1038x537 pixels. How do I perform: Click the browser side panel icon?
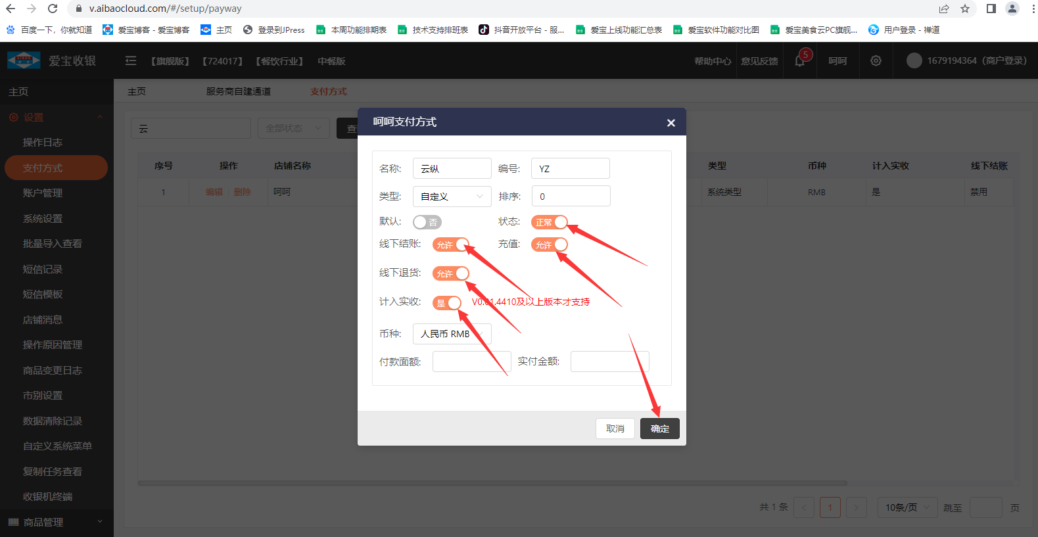(x=991, y=9)
